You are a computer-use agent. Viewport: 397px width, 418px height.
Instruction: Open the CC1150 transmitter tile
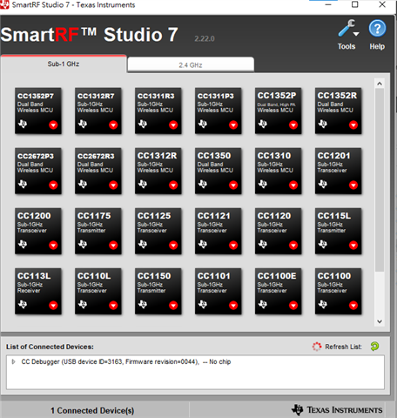(158, 291)
